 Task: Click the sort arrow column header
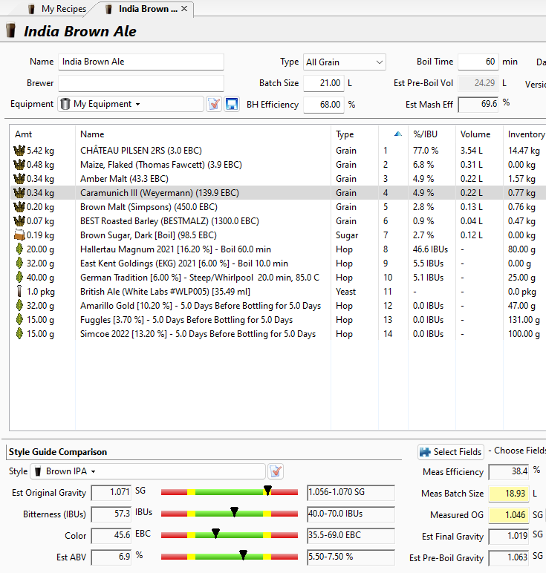pos(398,134)
